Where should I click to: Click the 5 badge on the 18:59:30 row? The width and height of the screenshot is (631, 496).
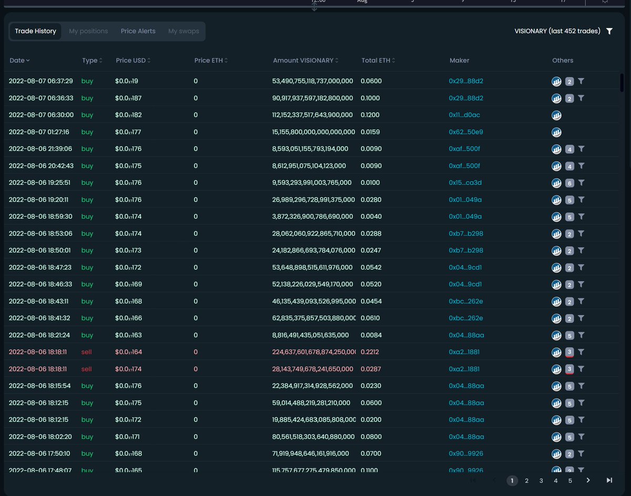(569, 217)
